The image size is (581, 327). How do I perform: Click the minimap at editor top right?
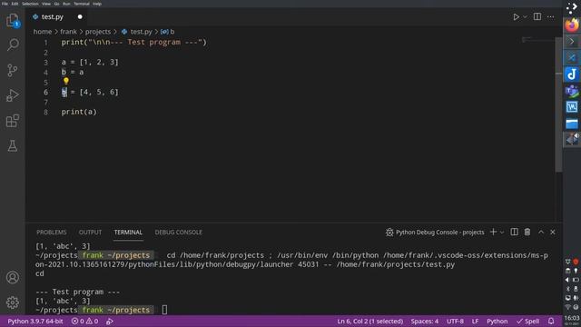(x=538, y=39)
